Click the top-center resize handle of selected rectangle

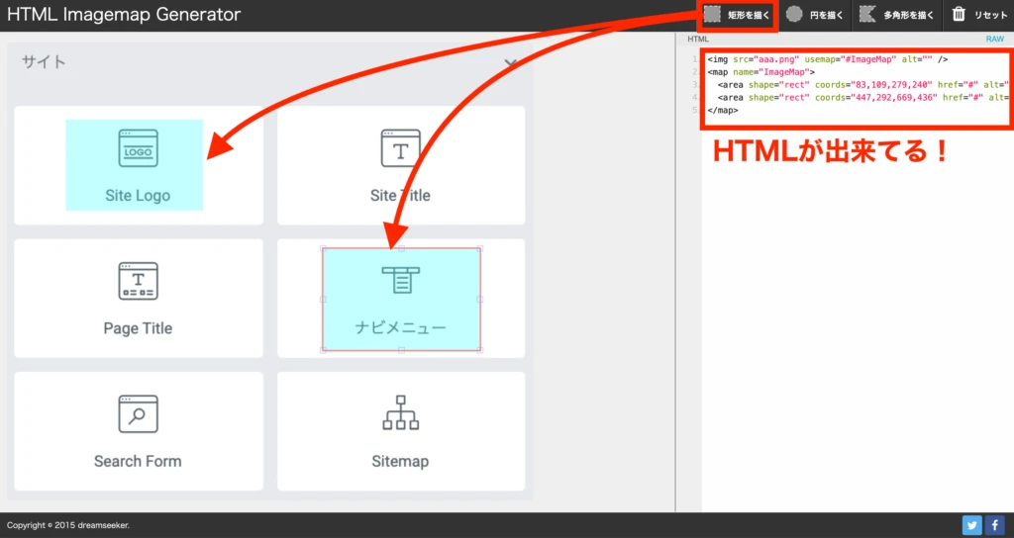[402, 248]
